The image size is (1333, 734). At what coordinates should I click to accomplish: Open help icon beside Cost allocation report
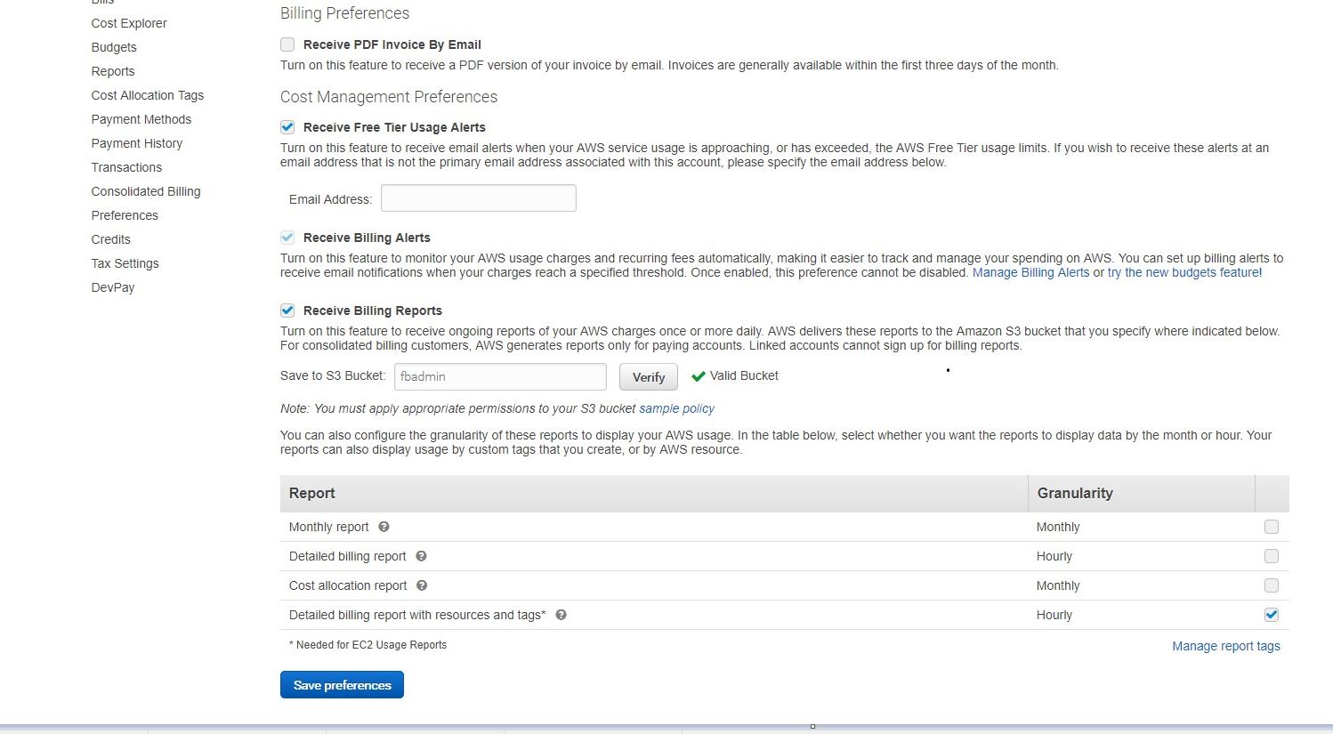click(422, 585)
